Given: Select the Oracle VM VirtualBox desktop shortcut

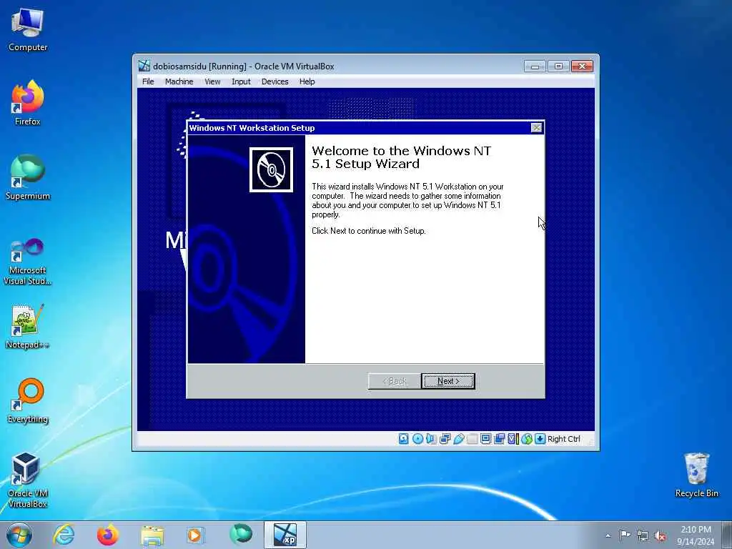Looking at the screenshot, I should [x=28, y=480].
